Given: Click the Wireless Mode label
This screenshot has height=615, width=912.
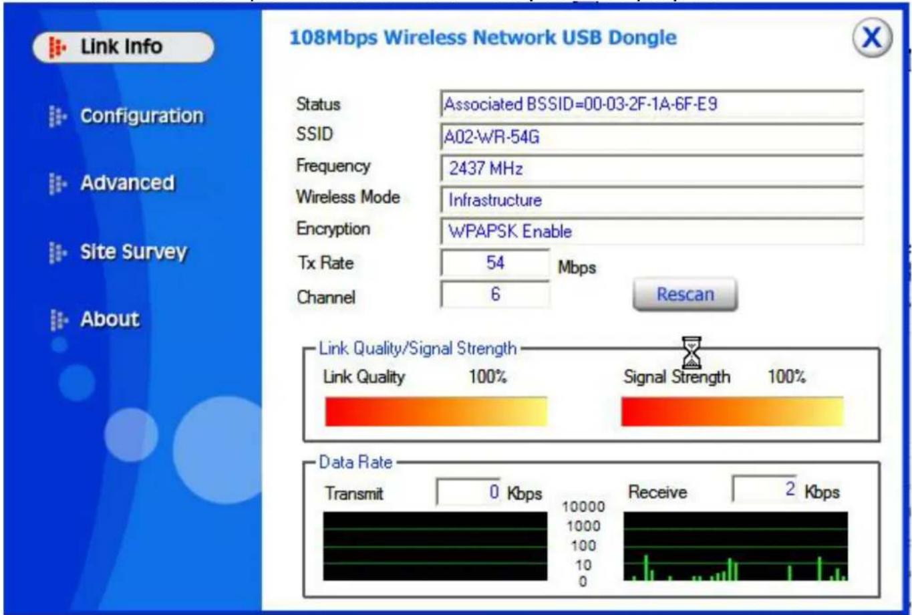Looking at the screenshot, I should pos(348,197).
